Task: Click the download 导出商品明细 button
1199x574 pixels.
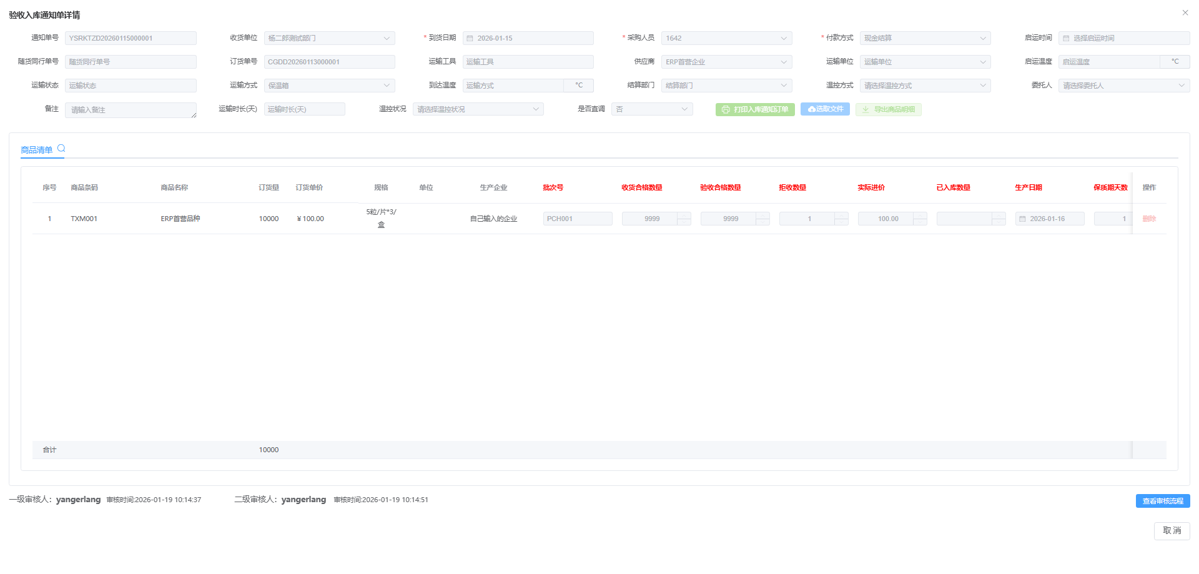Action: (888, 109)
